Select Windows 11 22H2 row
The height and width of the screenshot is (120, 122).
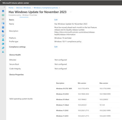click(87, 111)
